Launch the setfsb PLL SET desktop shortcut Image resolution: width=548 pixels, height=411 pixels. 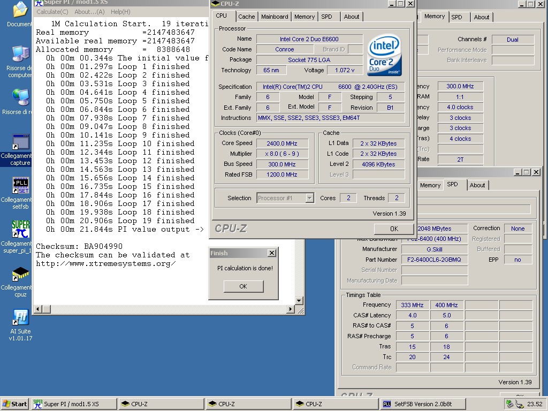click(20, 186)
